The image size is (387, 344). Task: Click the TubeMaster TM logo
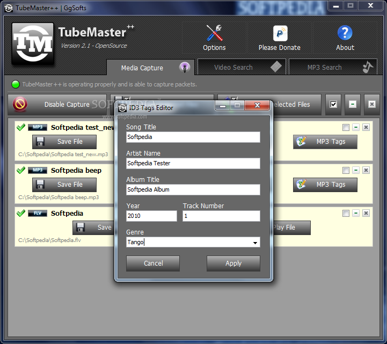33,43
